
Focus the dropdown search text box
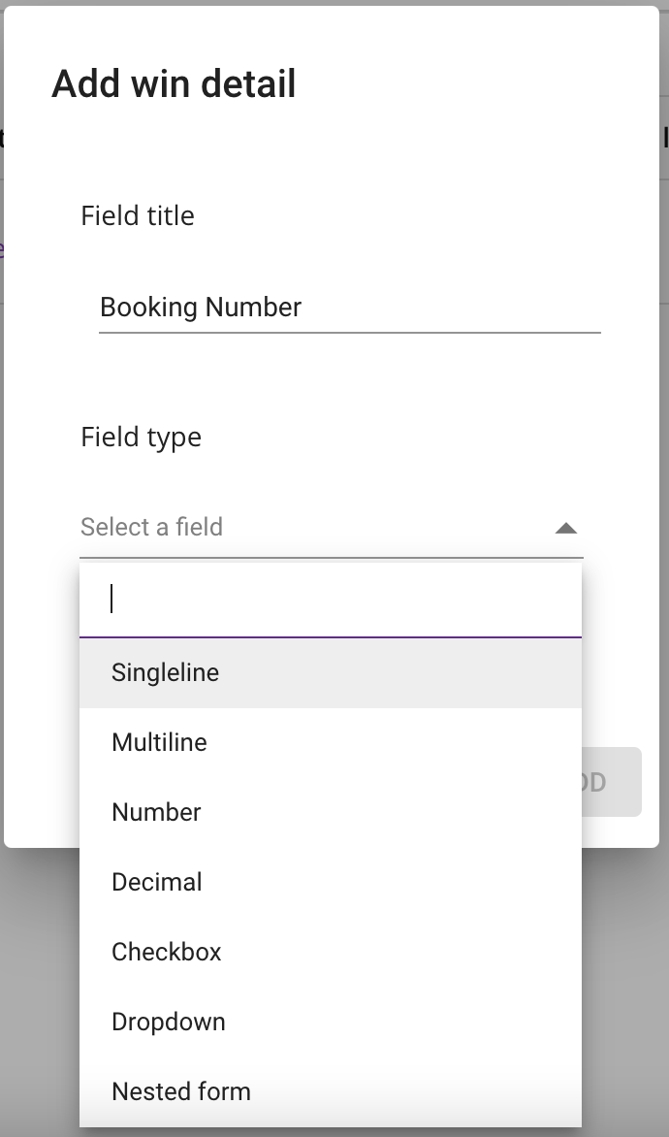coord(330,600)
